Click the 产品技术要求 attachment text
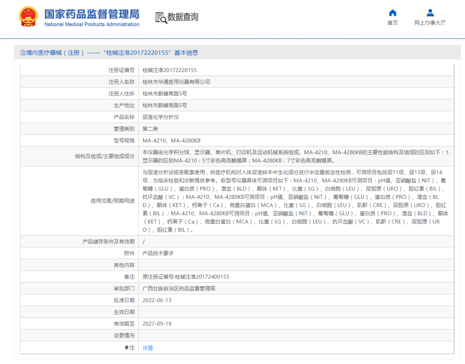 [x=158, y=253]
